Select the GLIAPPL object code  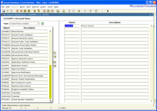(6, 66)
